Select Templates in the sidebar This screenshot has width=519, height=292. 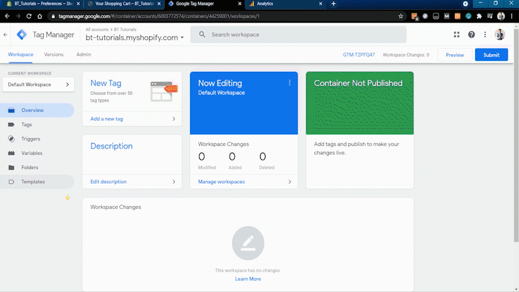(x=37, y=182)
